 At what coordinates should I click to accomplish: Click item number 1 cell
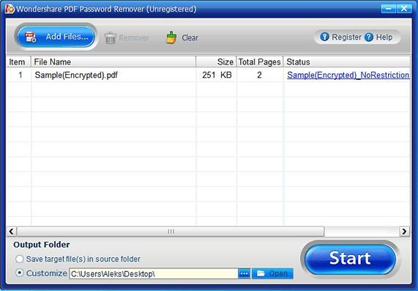click(x=20, y=75)
